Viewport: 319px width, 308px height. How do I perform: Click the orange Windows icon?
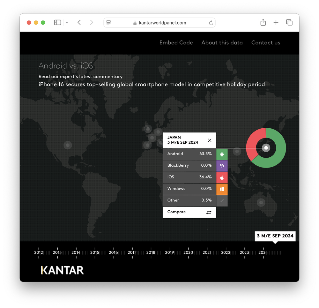(x=222, y=189)
